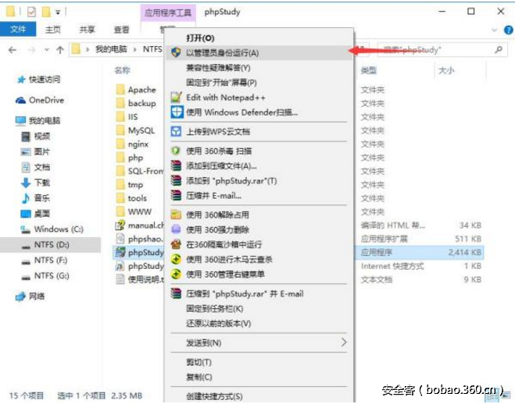
Task: Click the upload to WPS cloud (上传到WPS云文档) icon
Action: [x=177, y=132]
